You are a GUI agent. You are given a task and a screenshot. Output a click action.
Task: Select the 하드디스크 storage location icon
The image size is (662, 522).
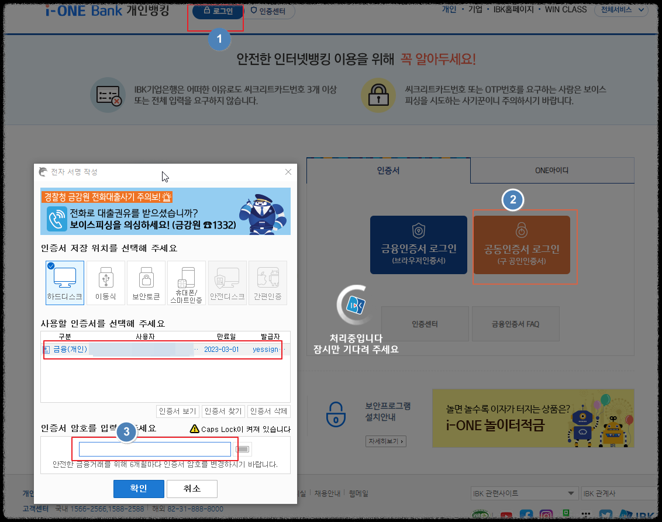(x=64, y=282)
